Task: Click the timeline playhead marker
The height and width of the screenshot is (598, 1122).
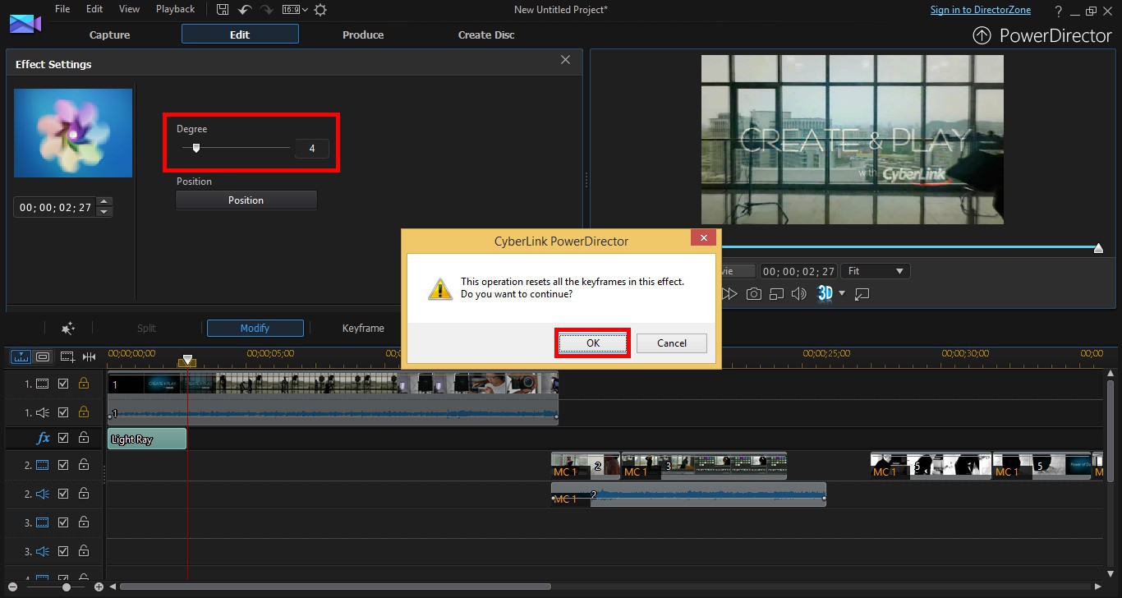Action: [x=187, y=360]
